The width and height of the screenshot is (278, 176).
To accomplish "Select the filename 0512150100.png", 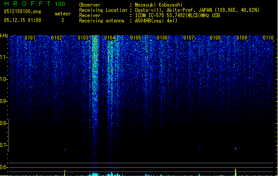I will click(23, 11).
